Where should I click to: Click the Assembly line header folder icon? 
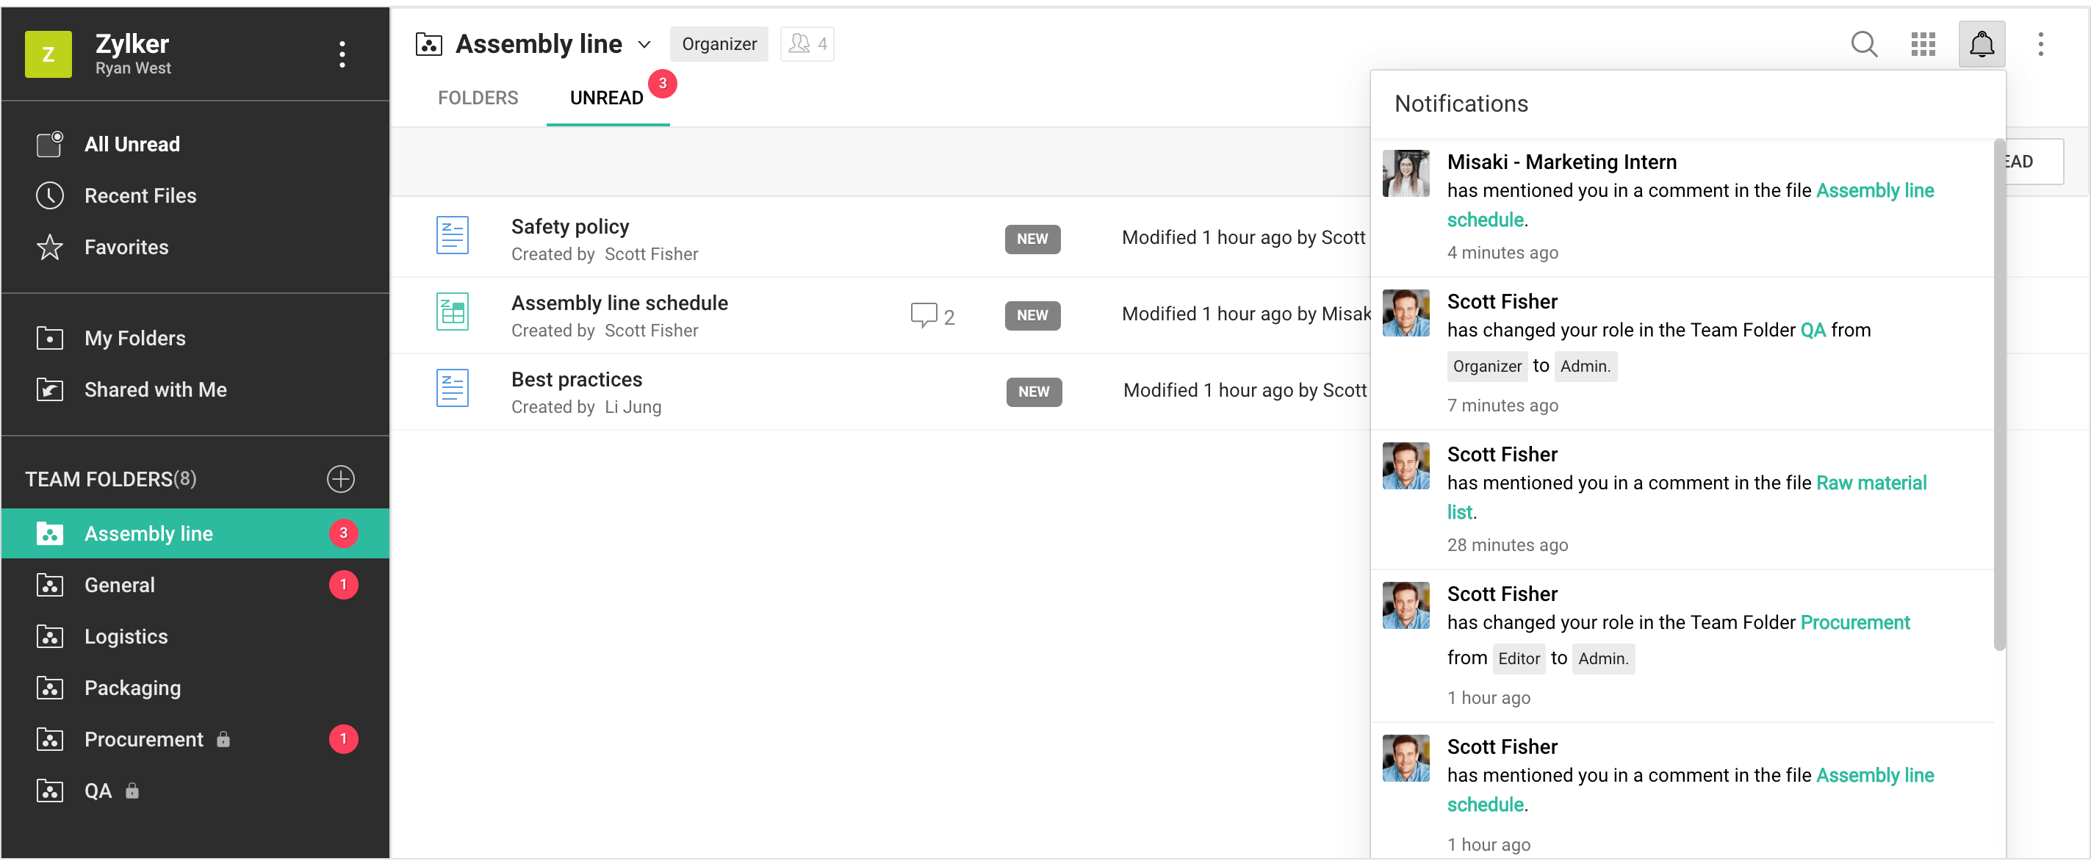point(428,44)
